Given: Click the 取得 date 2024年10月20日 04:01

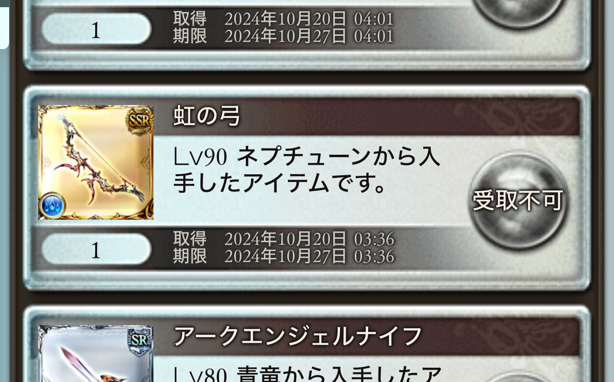Looking at the screenshot, I should [284, 19].
